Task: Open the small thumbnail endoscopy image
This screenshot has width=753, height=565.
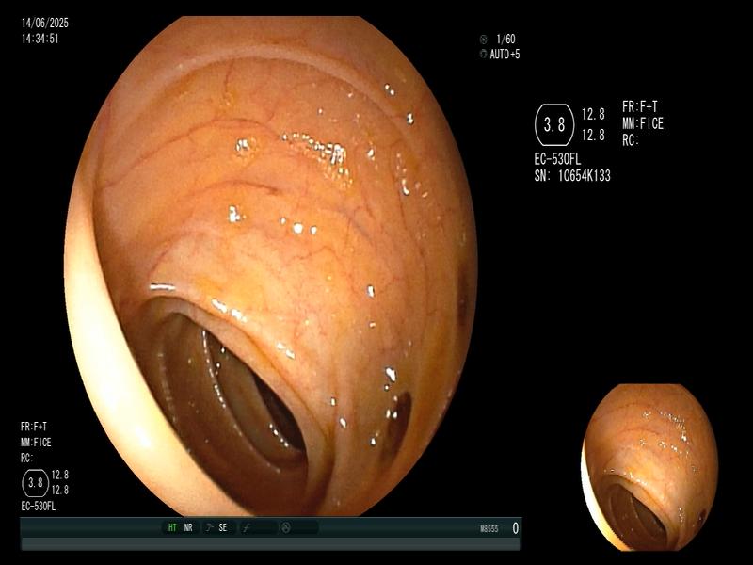Action: coord(649,467)
